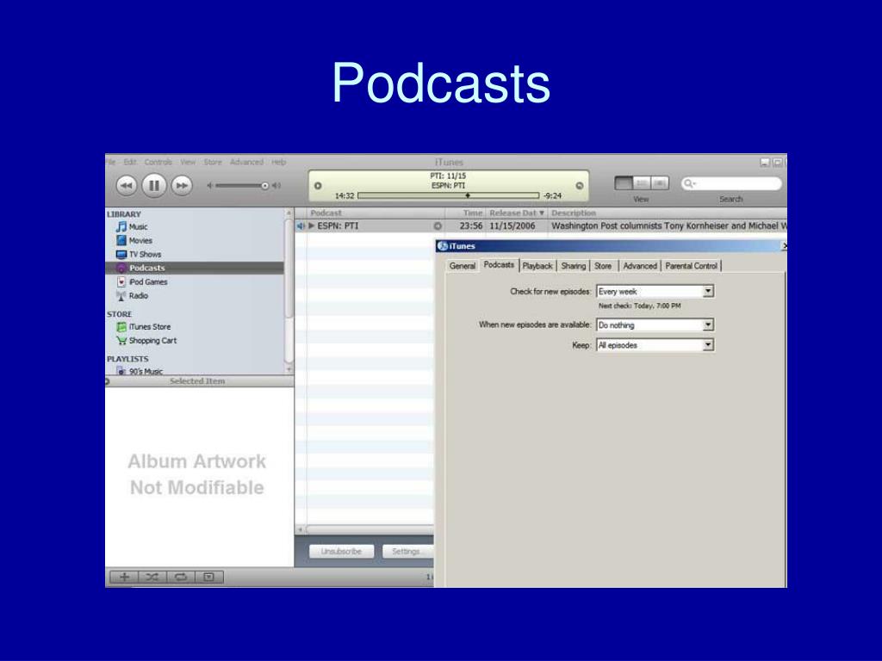
Task: Sort by the Time column header
Action: tap(465, 213)
